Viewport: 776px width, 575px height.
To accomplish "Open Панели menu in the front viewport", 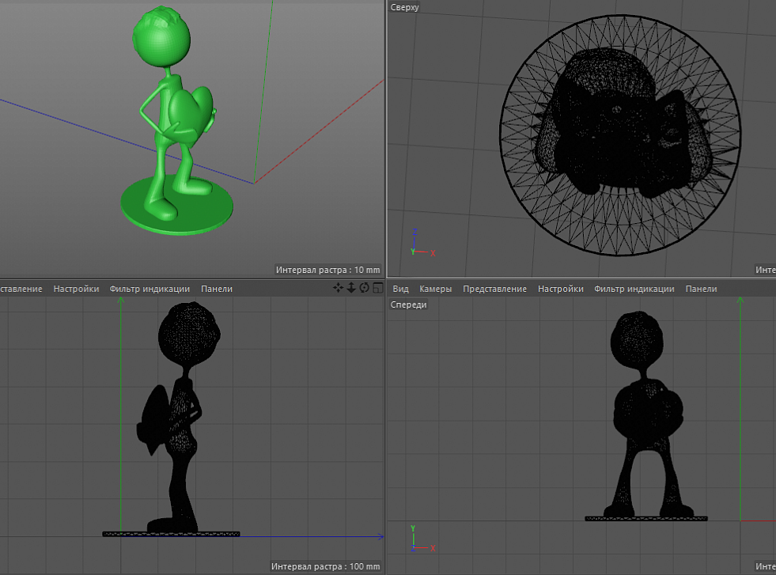I will [x=701, y=289].
